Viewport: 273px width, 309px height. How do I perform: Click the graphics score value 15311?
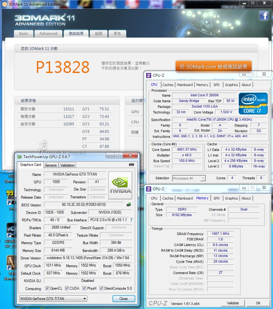[69, 109]
